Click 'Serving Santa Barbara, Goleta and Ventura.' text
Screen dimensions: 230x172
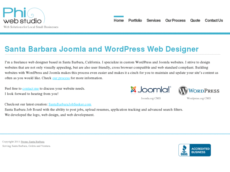(27, 146)
